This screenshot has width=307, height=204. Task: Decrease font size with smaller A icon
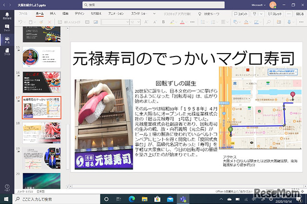[x=154, y=22]
